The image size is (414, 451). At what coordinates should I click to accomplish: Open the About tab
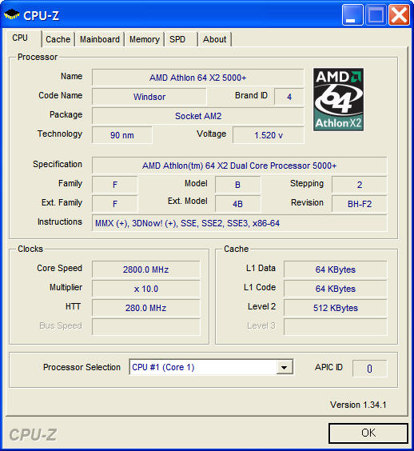coord(214,39)
